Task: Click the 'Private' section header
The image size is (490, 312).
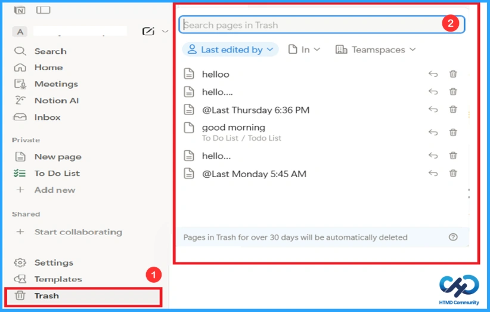Action: (26, 140)
